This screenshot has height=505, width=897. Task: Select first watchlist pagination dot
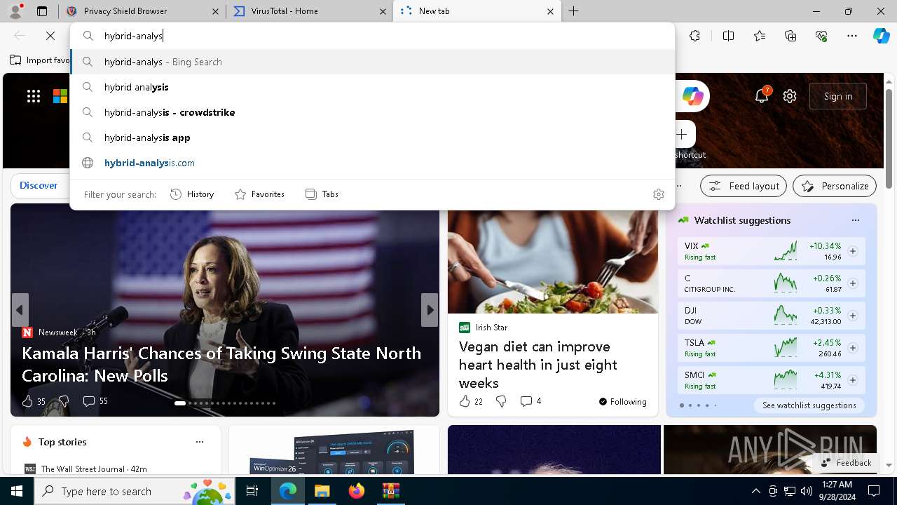[681, 405]
